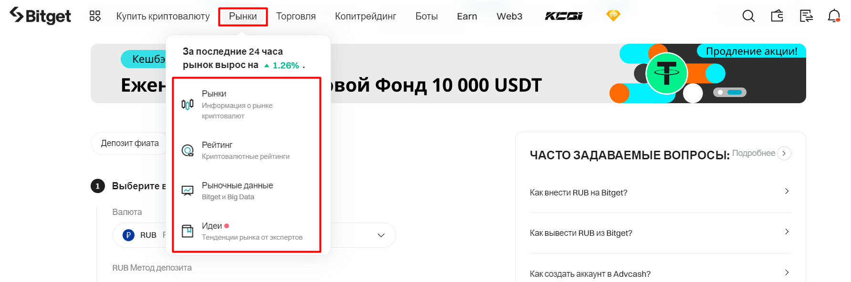Screen dimensions: 851x282
Task: Open the wallet icon in header
Action: tap(777, 16)
